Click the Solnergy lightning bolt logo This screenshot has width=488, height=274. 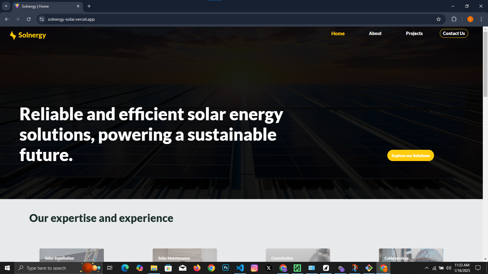click(13, 35)
